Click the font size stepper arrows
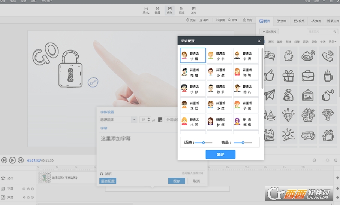Image resolution: width=340 pixels, height=205 pixels. point(149,120)
